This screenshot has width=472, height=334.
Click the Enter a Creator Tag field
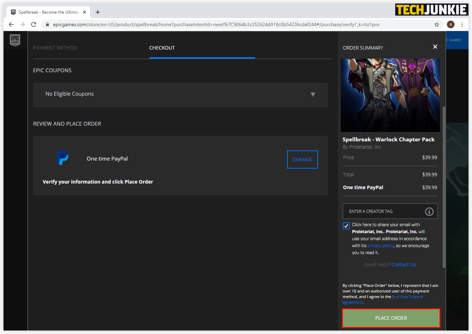(x=384, y=211)
